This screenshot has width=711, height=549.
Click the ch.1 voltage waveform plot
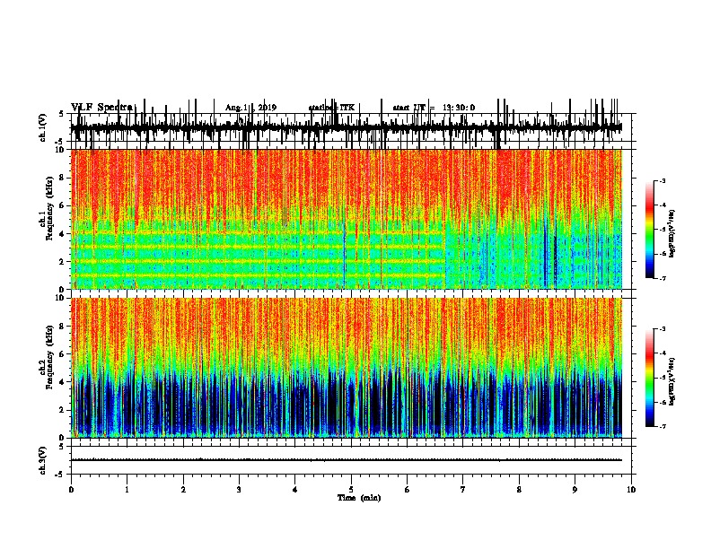tap(346, 127)
